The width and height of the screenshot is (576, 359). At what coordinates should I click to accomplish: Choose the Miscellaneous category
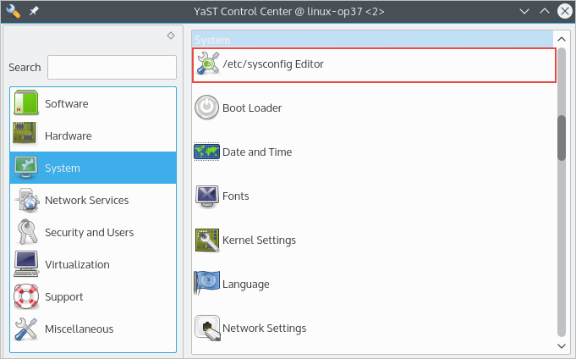click(x=79, y=329)
